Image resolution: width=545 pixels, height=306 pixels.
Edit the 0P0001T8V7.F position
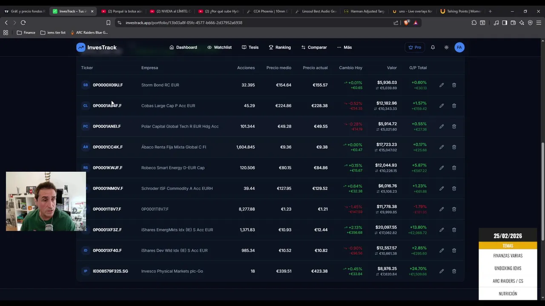pyautogui.click(x=442, y=209)
